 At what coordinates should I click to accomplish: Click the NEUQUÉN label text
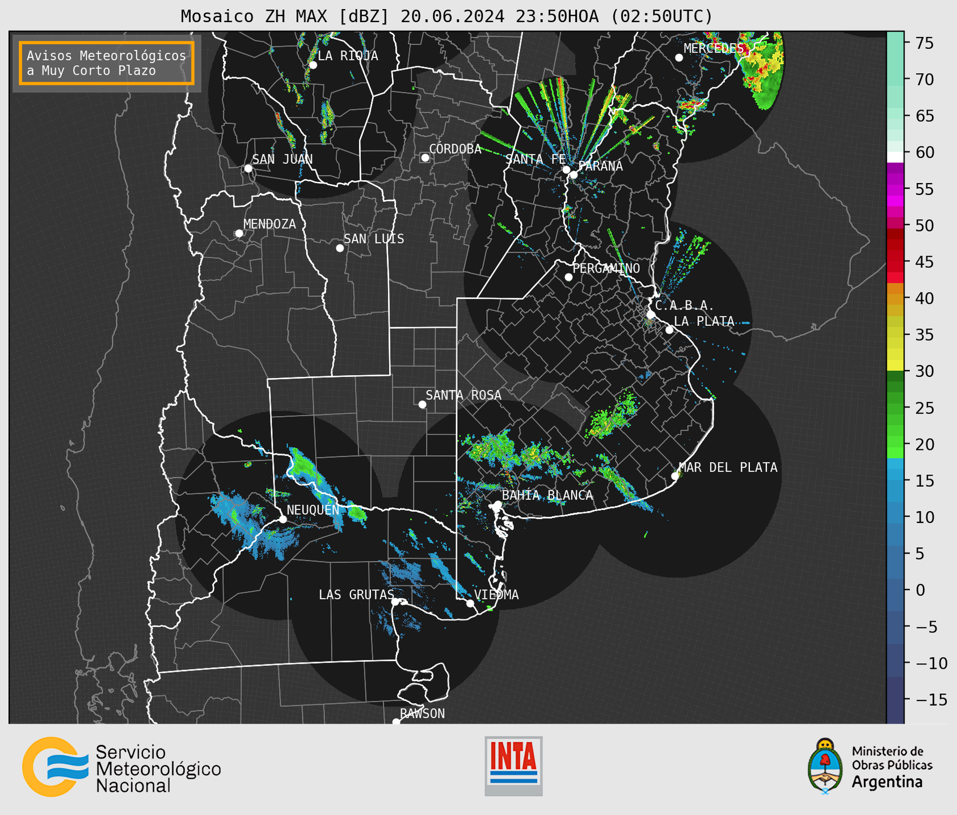[313, 510]
